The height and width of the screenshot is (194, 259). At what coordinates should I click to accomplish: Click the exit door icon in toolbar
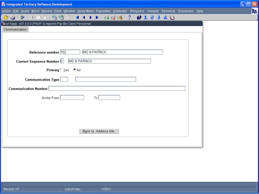tap(22, 18)
